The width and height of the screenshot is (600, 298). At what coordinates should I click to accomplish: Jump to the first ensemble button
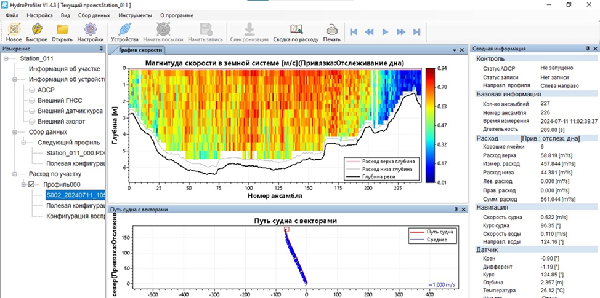coord(354,31)
